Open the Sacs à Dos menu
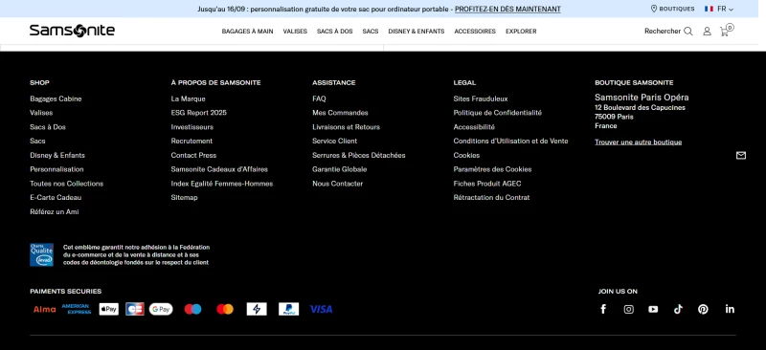The height and width of the screenshot is (350, 766). 334,32
